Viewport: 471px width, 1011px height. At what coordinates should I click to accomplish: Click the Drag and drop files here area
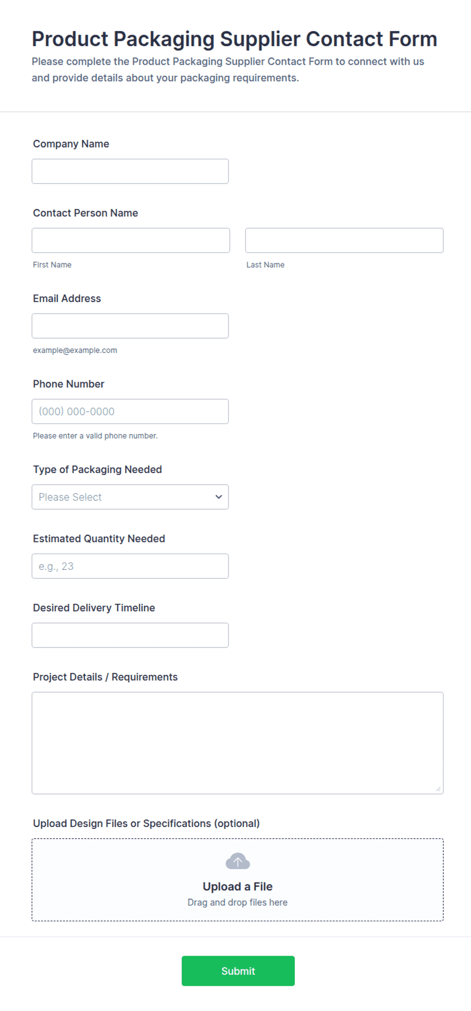click(x=238, y=902)
